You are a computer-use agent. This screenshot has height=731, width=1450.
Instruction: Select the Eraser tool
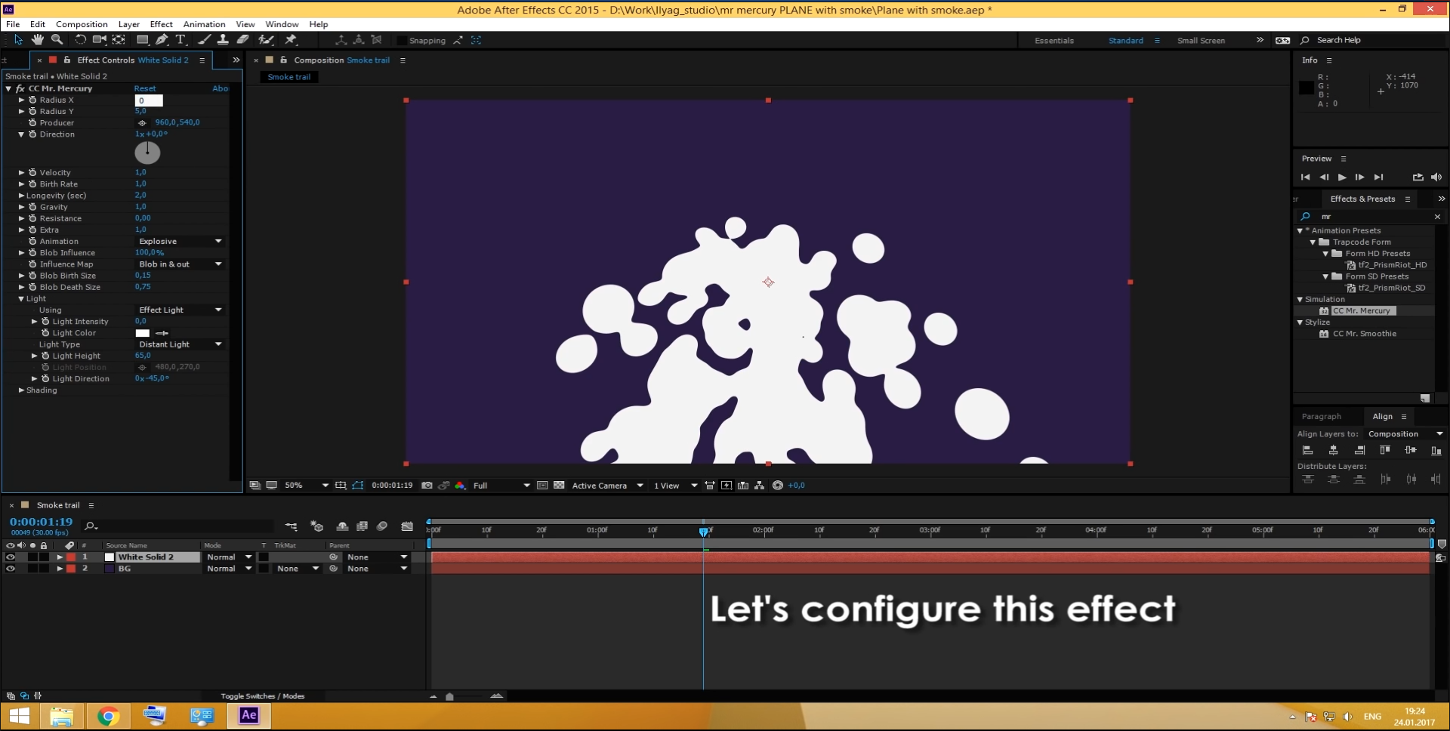point(242,40)
